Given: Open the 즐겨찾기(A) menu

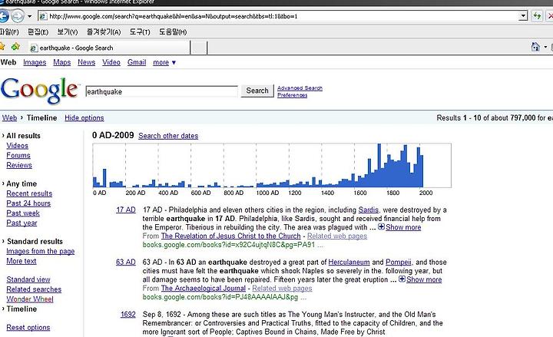Looking at the screenshot, I should click(x=104, y=32).
